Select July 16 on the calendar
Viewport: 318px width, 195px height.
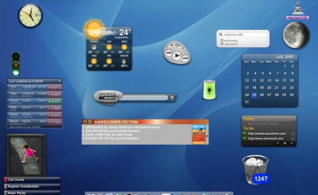[x=292, y=80]
